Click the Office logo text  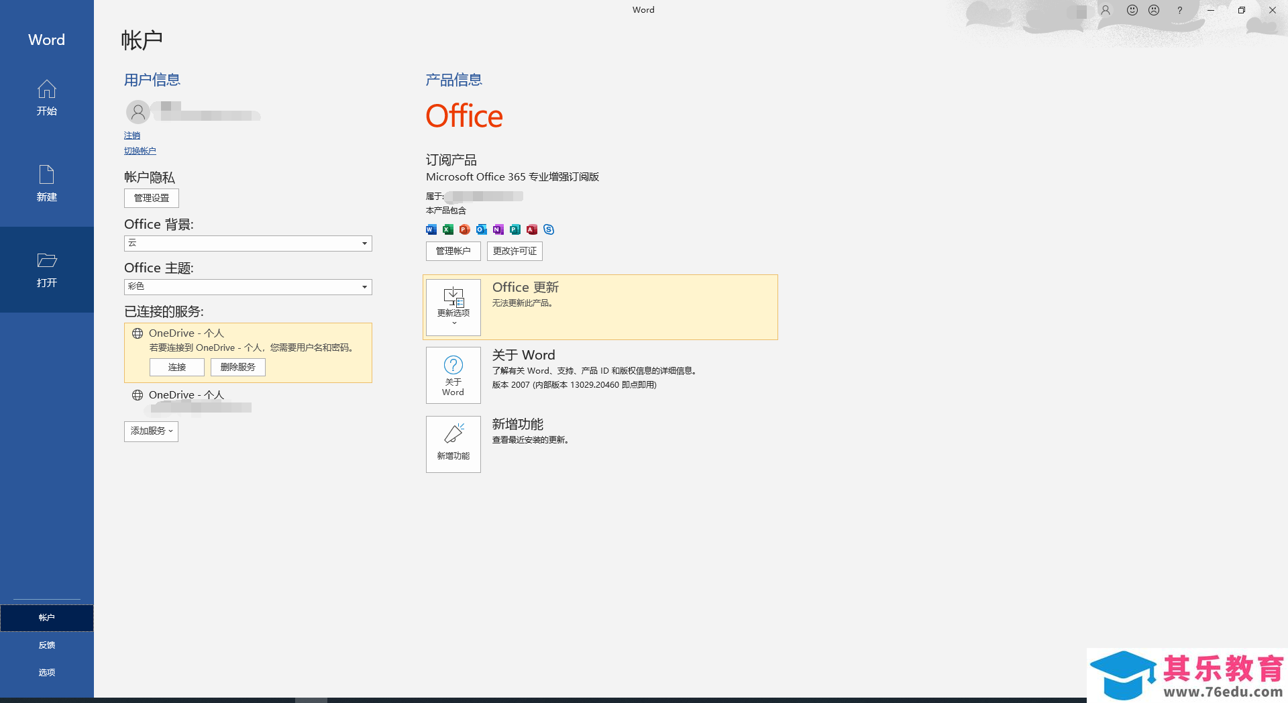pos(464,116)
